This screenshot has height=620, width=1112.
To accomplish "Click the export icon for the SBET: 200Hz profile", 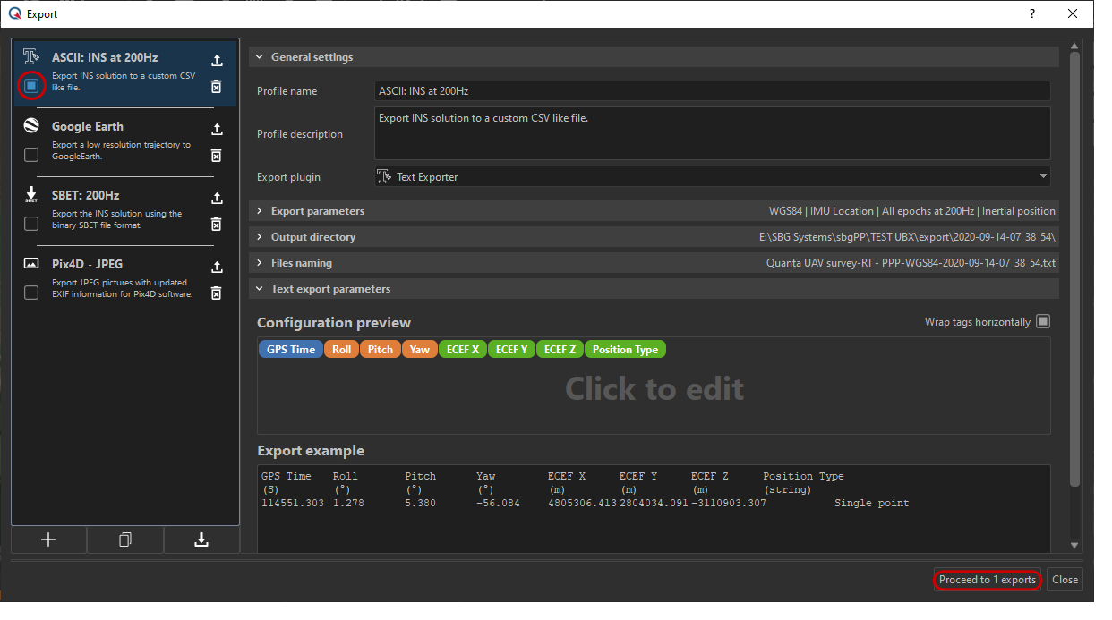I will point(216,199).
